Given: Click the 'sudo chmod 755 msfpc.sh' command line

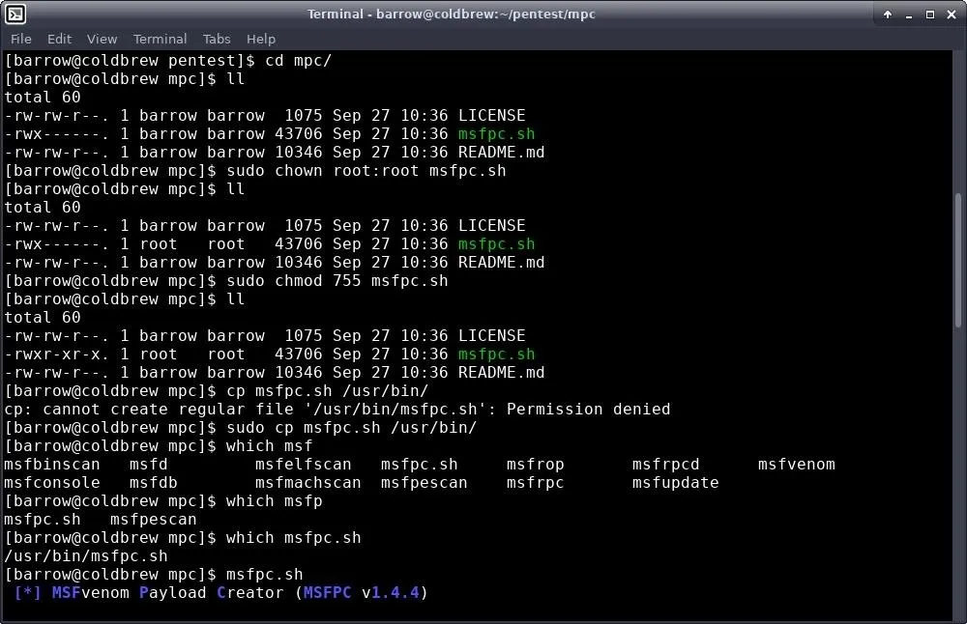Looking at the screenshot, I should point(337,281).
